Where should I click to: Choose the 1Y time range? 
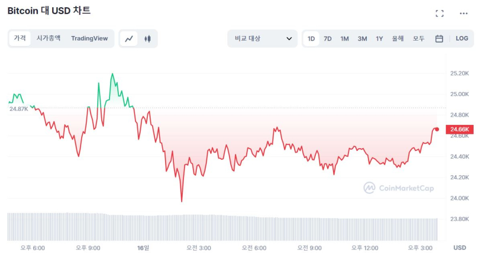point(380,39)
